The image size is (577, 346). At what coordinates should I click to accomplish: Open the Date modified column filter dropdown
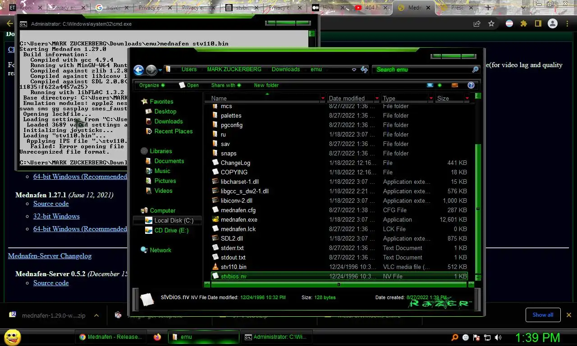377,98
